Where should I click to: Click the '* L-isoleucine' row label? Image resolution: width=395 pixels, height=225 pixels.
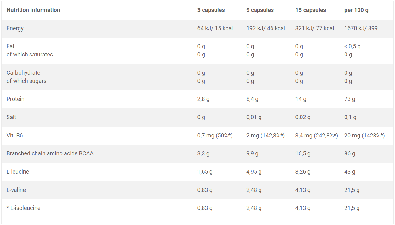click(x=23, y=208)
